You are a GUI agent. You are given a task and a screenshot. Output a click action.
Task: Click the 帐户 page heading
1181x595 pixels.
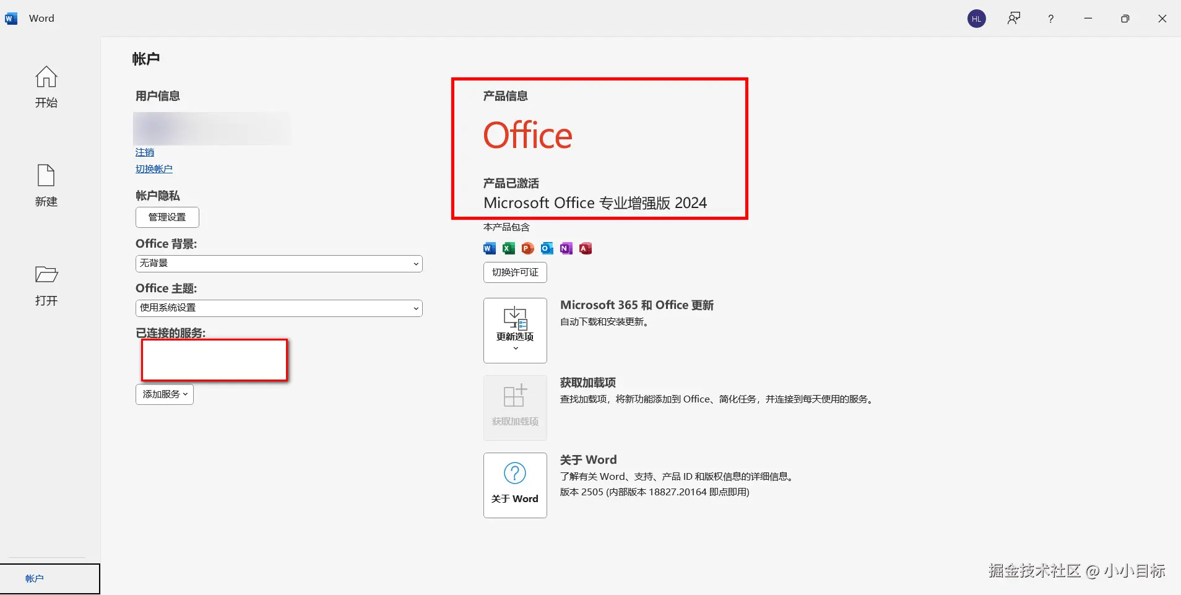[x=146, y=59]
